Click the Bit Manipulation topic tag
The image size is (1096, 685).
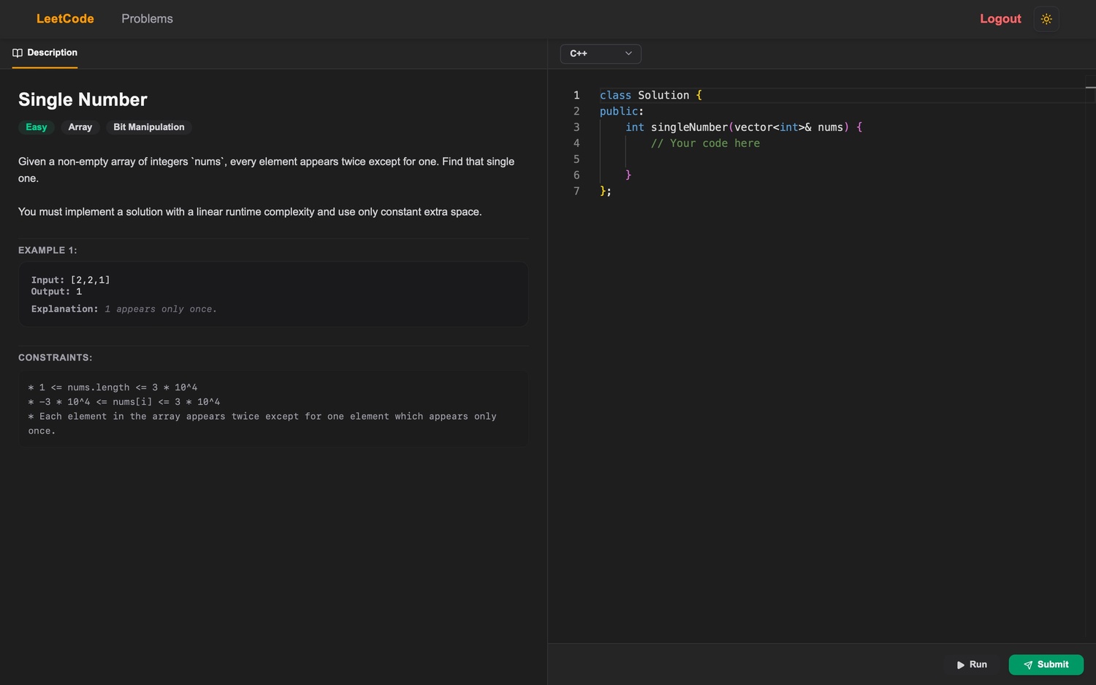(x=149, y=127)
